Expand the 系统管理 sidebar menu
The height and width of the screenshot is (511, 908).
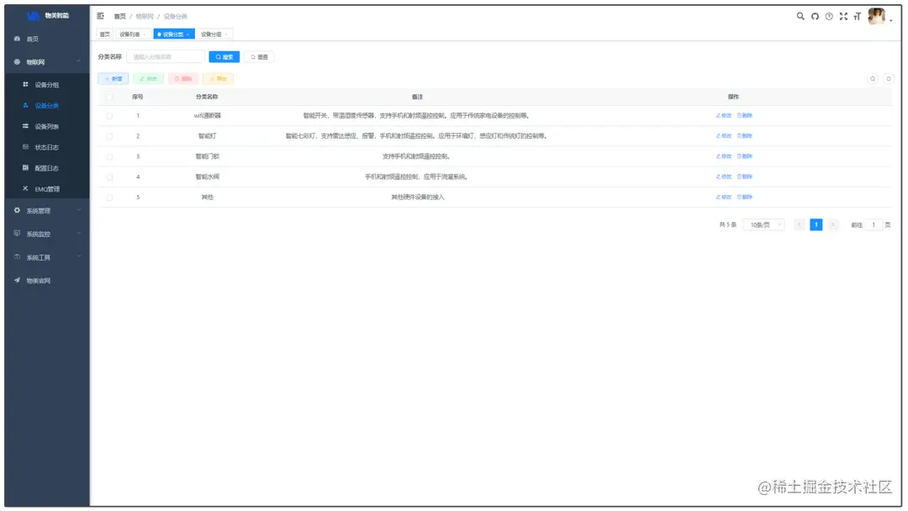tap(47, 211)
